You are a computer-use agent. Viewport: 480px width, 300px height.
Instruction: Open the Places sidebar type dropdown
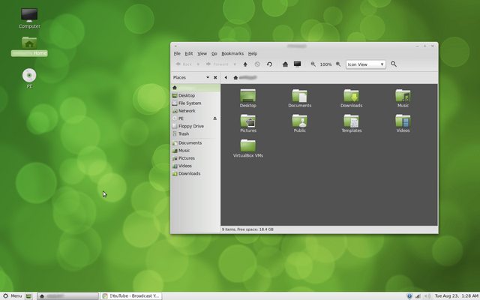click(208, 77)
